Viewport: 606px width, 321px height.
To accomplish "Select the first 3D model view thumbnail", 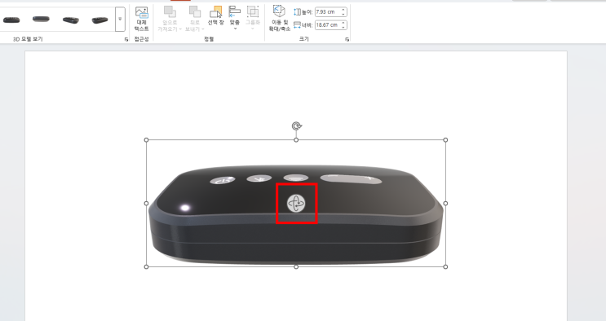I will pyautogui.click(x=11, y=20).
